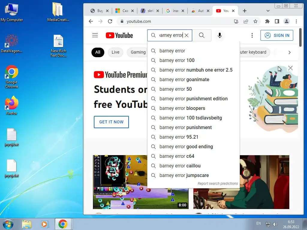307x230 pixels.
Task: Choose suggestion 'barney error 100'
Action: click(193, 60)
